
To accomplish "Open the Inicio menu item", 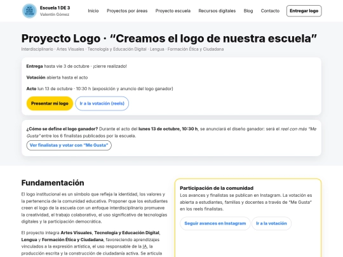I will click(93, 11).
